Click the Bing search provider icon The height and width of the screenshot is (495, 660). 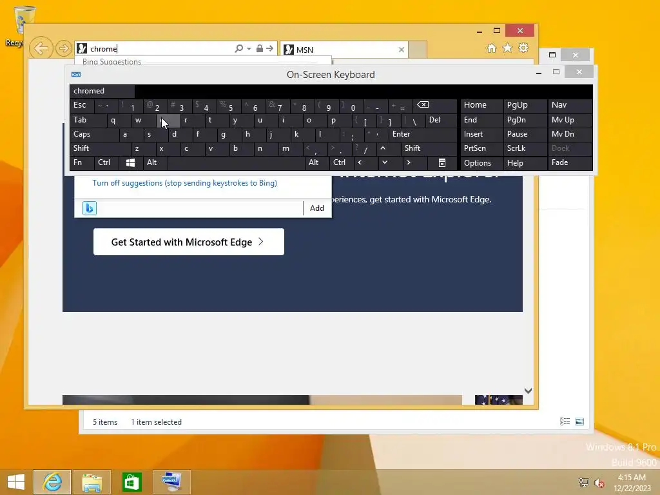89,208
